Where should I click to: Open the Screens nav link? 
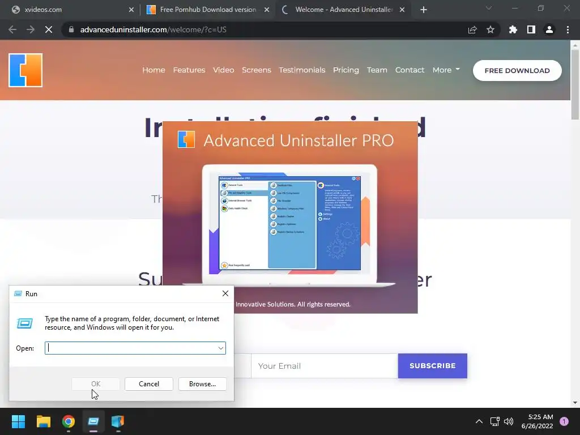(x=257, y=70)
